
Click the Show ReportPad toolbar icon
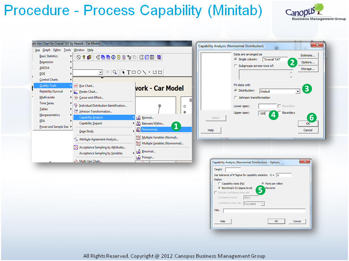click(x=124, y=57)
